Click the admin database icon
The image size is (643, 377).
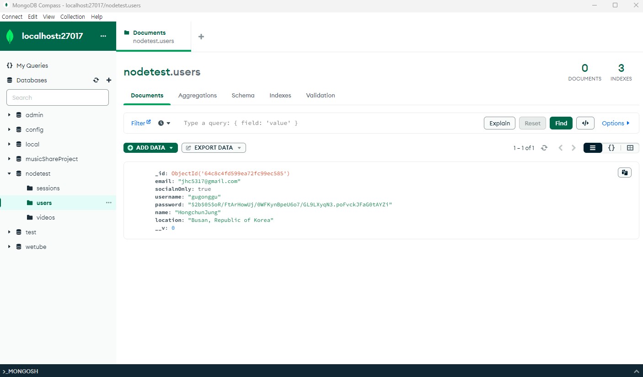(x=19, y=115)
